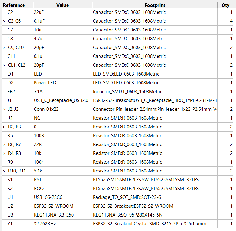The height and width of the screenshot is (231, 236).
Task: Sort by the Reference column header
Action: (14, 5)
